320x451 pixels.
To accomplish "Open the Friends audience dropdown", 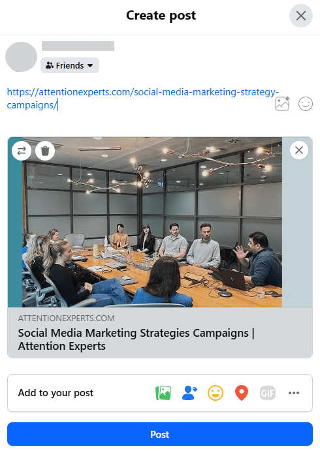I will point(70,65).
